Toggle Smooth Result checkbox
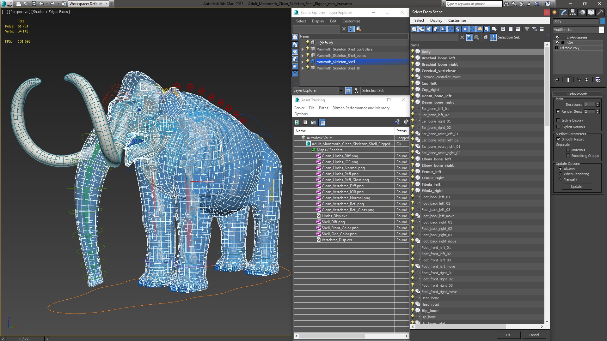The width and height of the screenshot is (607, 341). [558, 139]
